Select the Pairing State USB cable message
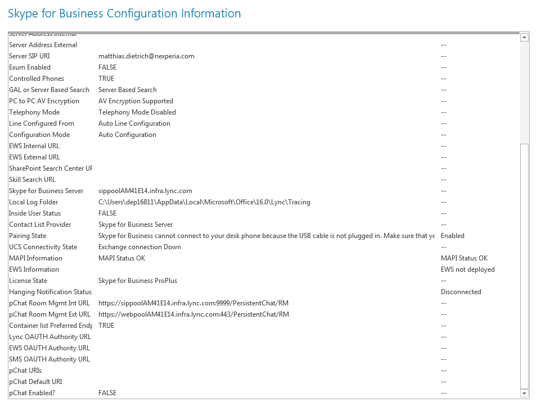The image size is (537, 407). click(x=267, y=236)
